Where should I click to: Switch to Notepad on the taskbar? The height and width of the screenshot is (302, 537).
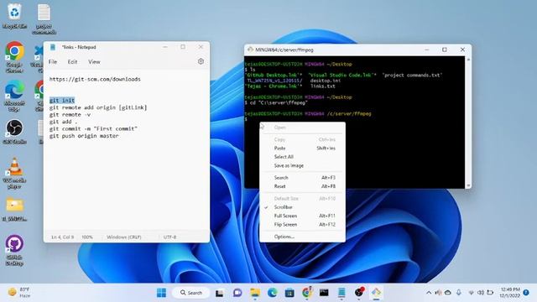click(x=341, y=293)
